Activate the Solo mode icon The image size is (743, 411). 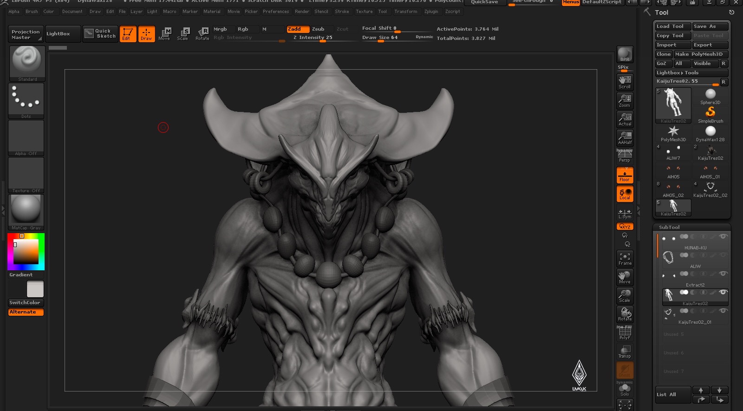[625, 389]
